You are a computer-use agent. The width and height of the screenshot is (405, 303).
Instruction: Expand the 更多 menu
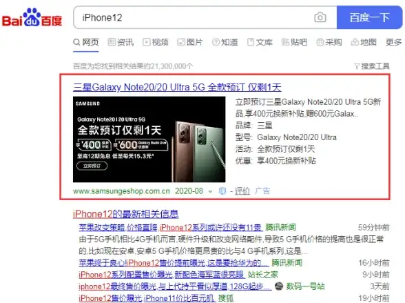(394, 42)
